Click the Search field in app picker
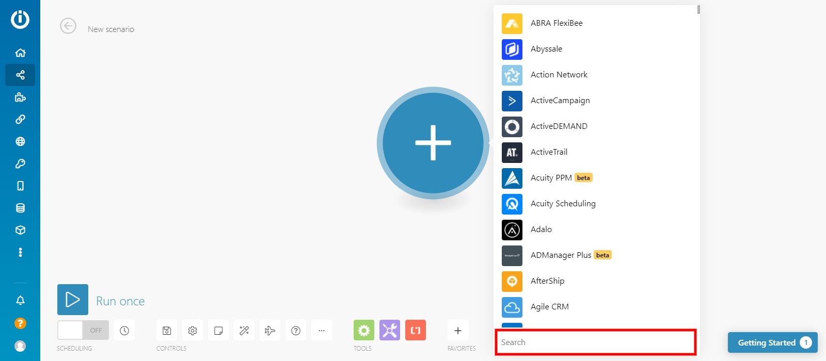The width and height of the screenshot is (826, 361). [595, 342]
